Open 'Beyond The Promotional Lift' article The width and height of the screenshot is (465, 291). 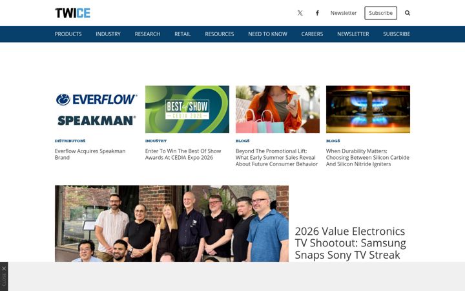(276, 158)
